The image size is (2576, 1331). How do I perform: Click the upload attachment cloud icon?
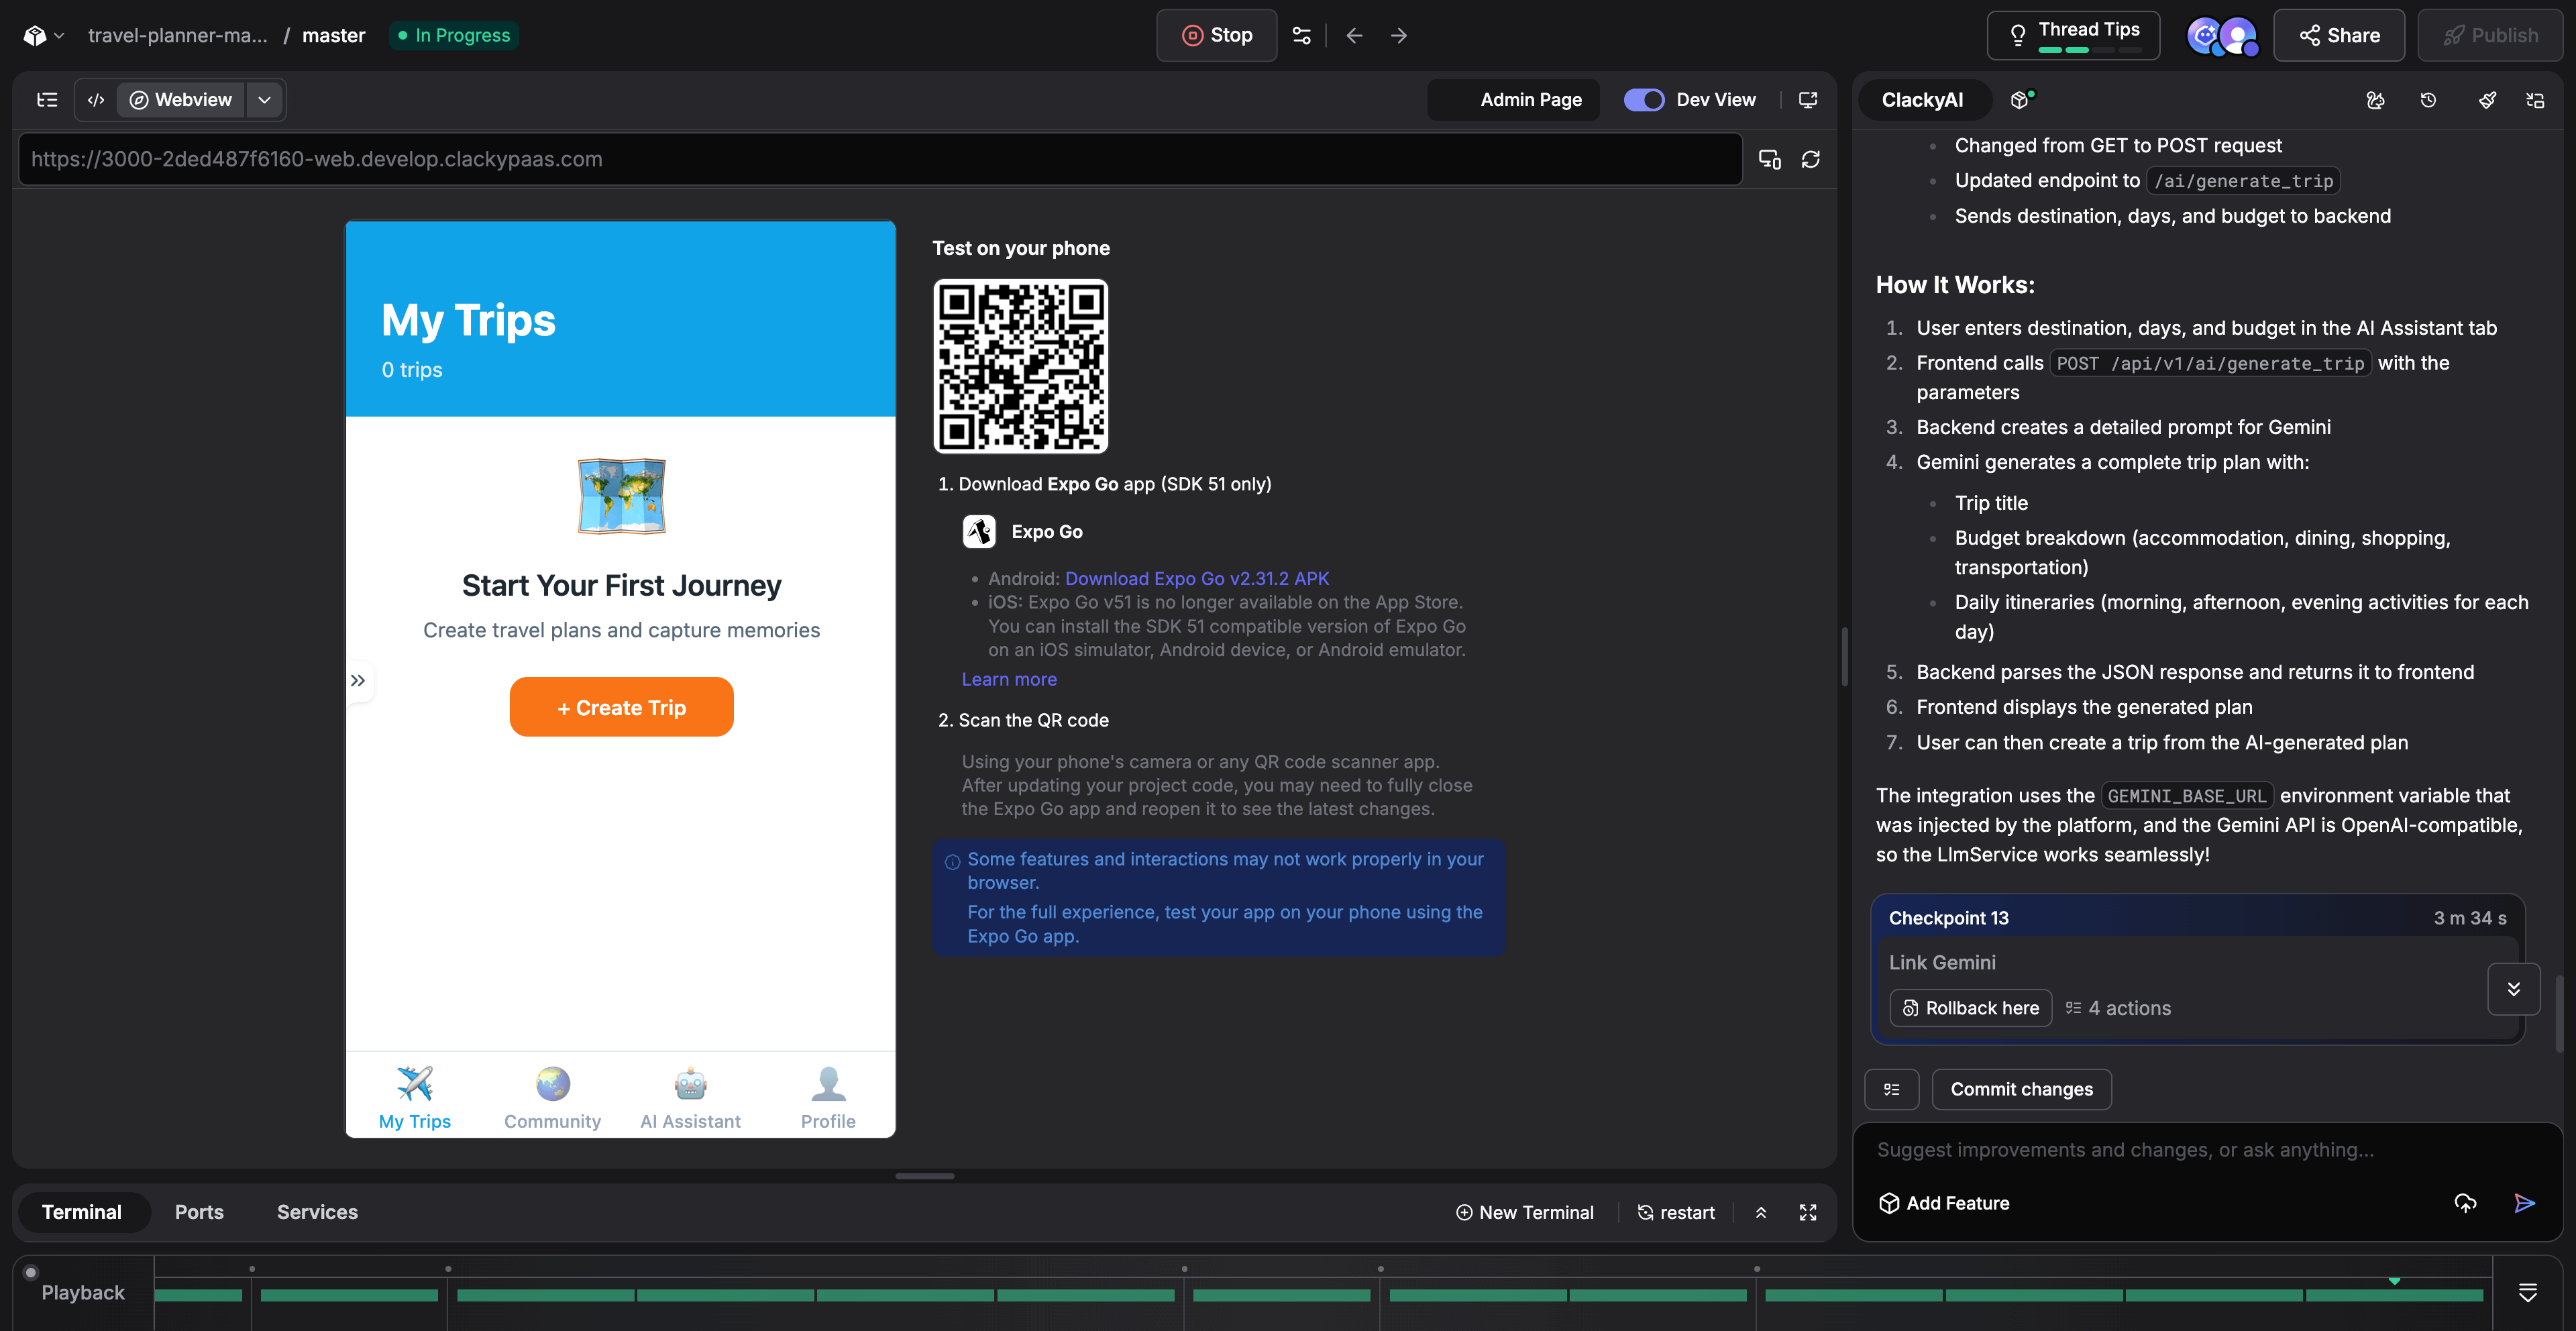click(x=2465, y=1202)
